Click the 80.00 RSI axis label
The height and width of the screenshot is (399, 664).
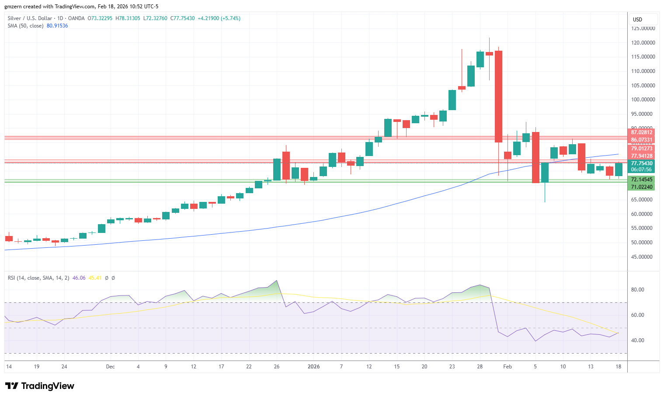coord(637,290)
